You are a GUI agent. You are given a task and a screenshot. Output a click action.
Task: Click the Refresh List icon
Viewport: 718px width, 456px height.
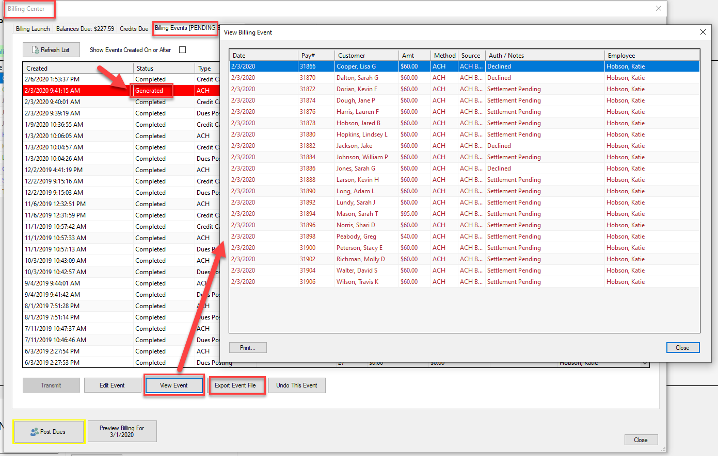35,50
